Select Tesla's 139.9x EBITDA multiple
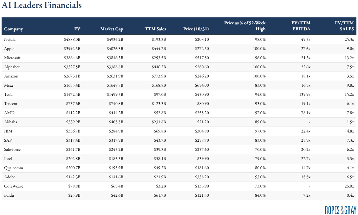 [304, 95]
